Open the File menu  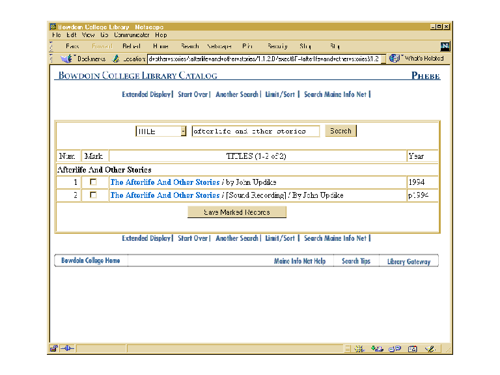57,35
